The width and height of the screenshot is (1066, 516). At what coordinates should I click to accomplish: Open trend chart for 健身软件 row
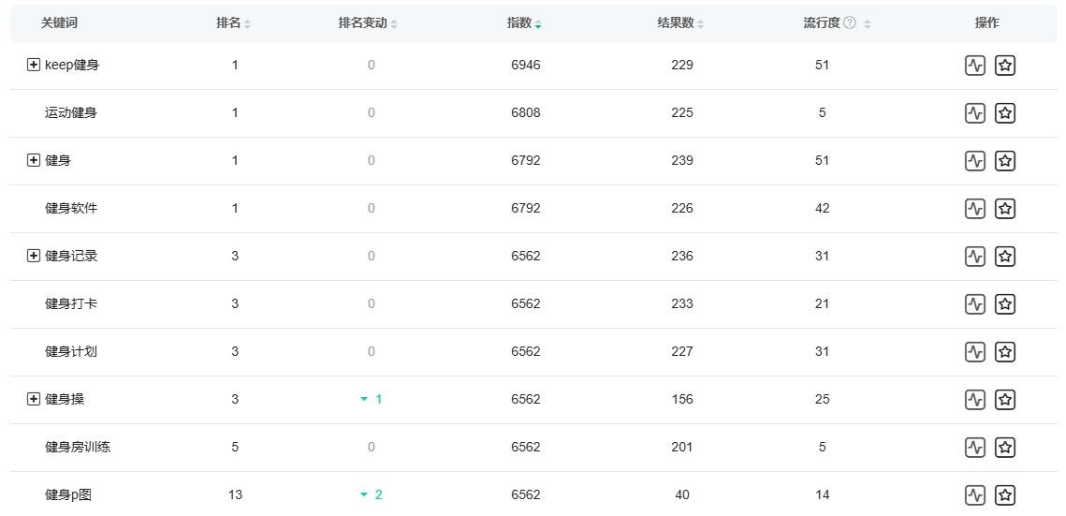pos(975,209)
